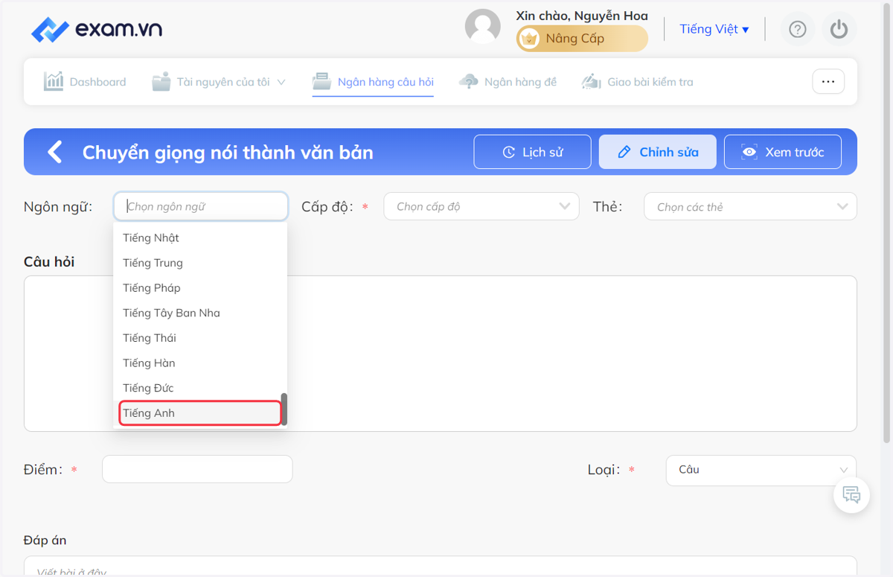Click the clock icon in Lịch sử

point(509,152)
